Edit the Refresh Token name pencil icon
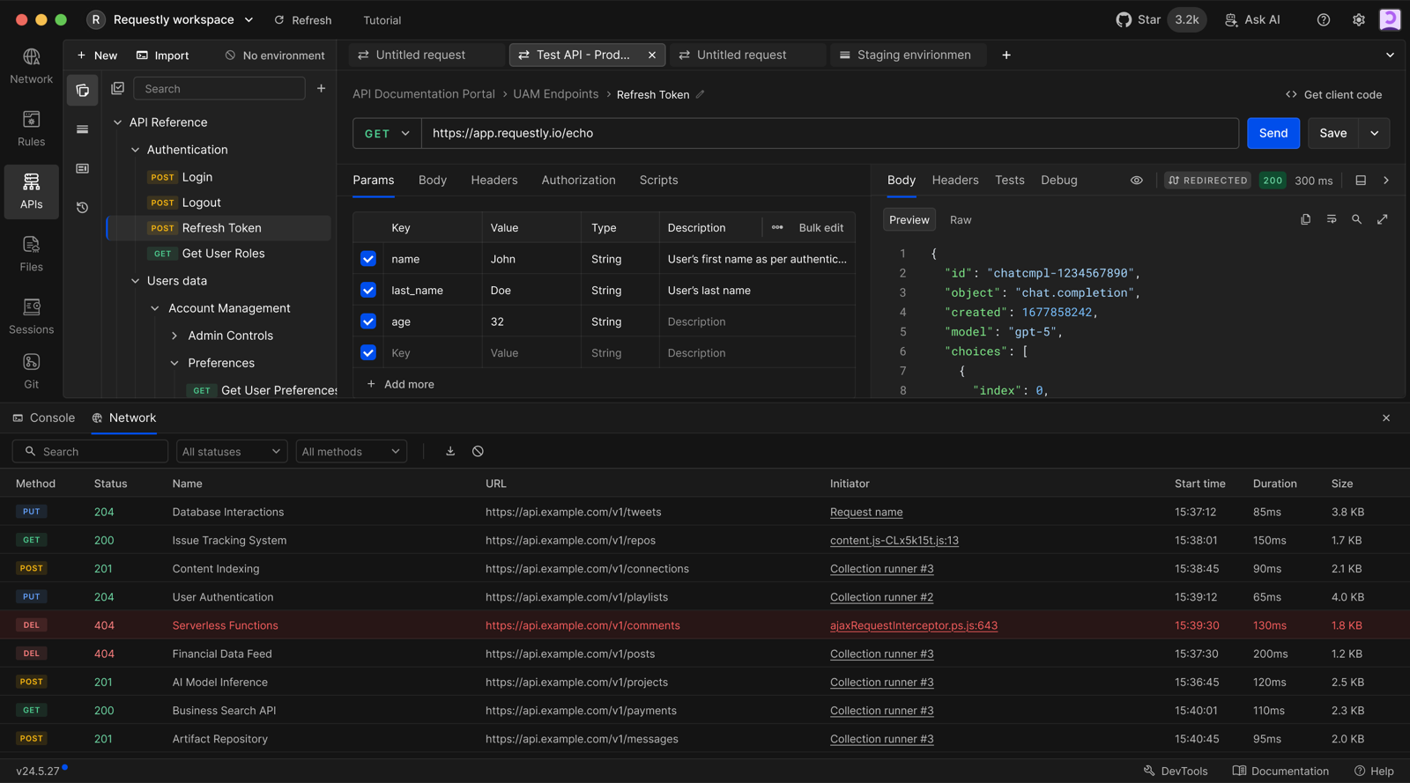Screen dimensions: 1410x783 pyautogui.click(x=701, y=94)
